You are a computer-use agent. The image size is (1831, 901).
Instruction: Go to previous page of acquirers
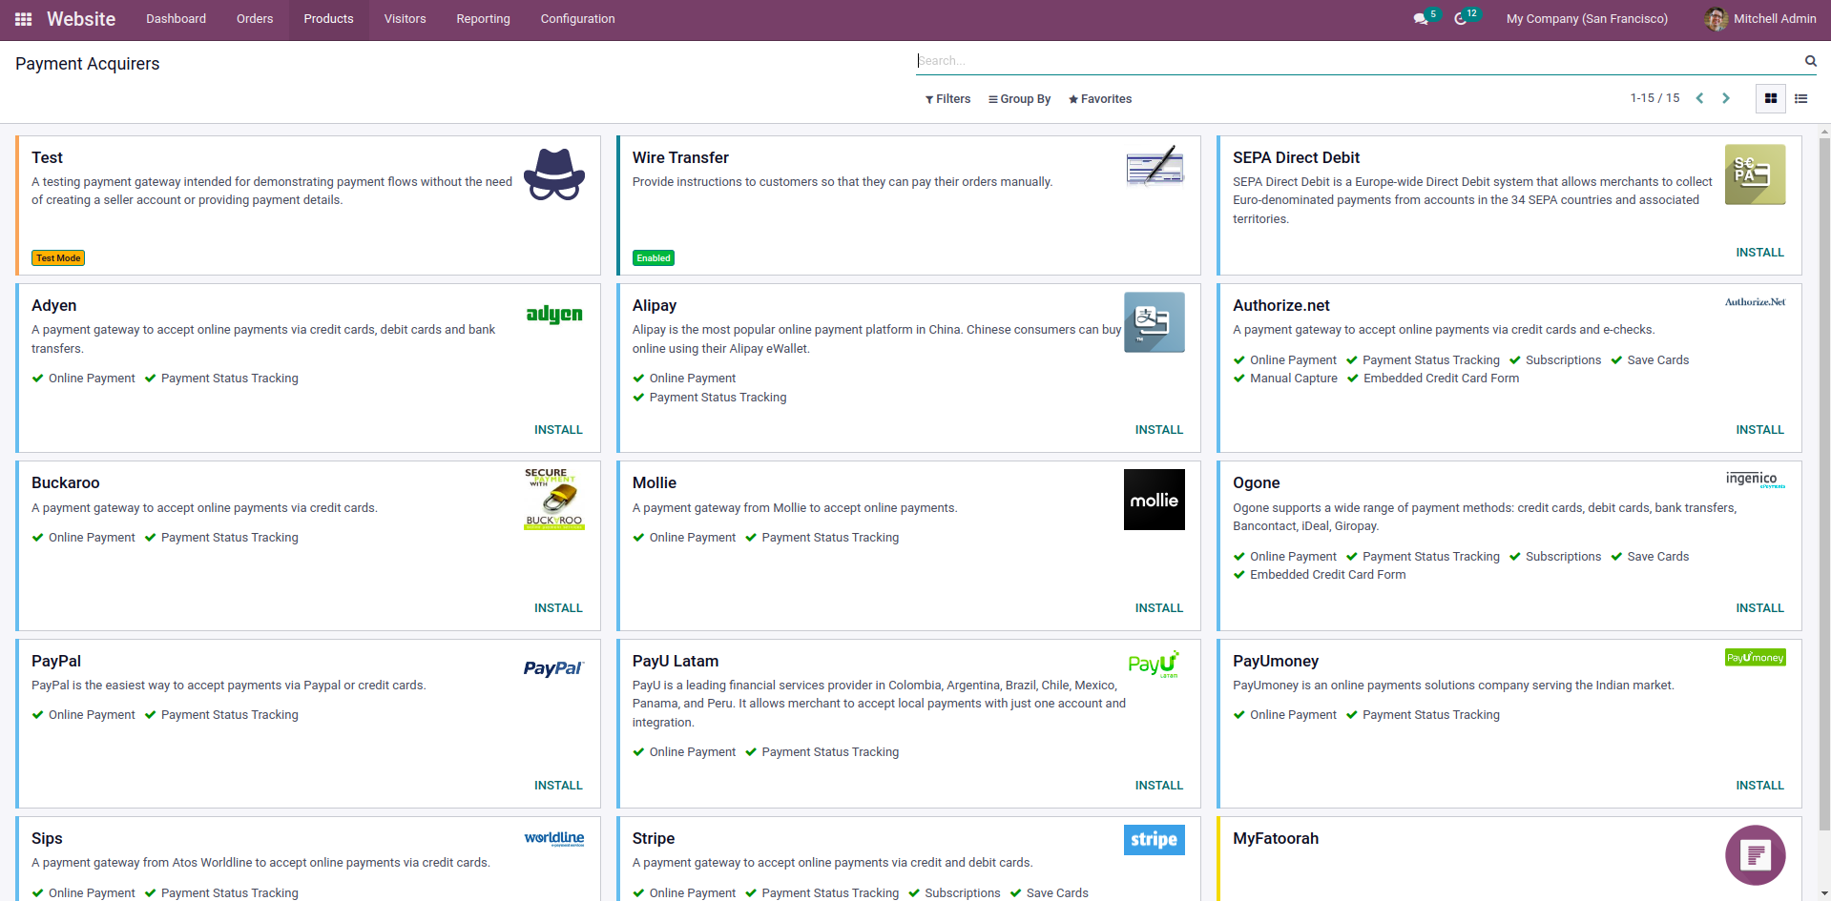click(x=1699, y=98)
